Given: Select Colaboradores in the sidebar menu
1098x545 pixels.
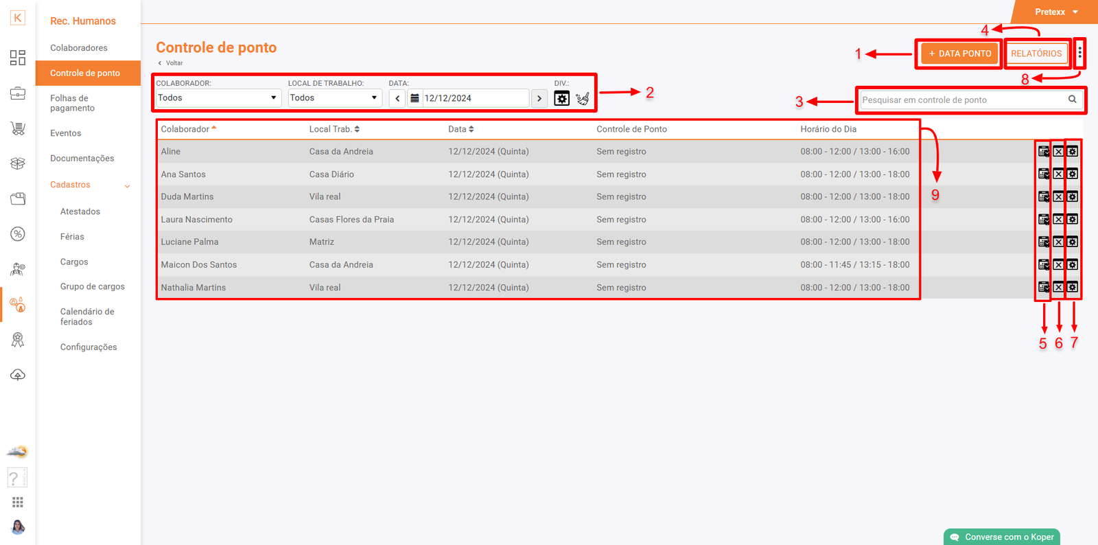Looking at the screenshot, I should point(79,48).
